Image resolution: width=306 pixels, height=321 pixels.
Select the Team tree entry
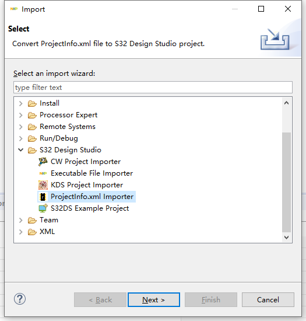point(49,220)
